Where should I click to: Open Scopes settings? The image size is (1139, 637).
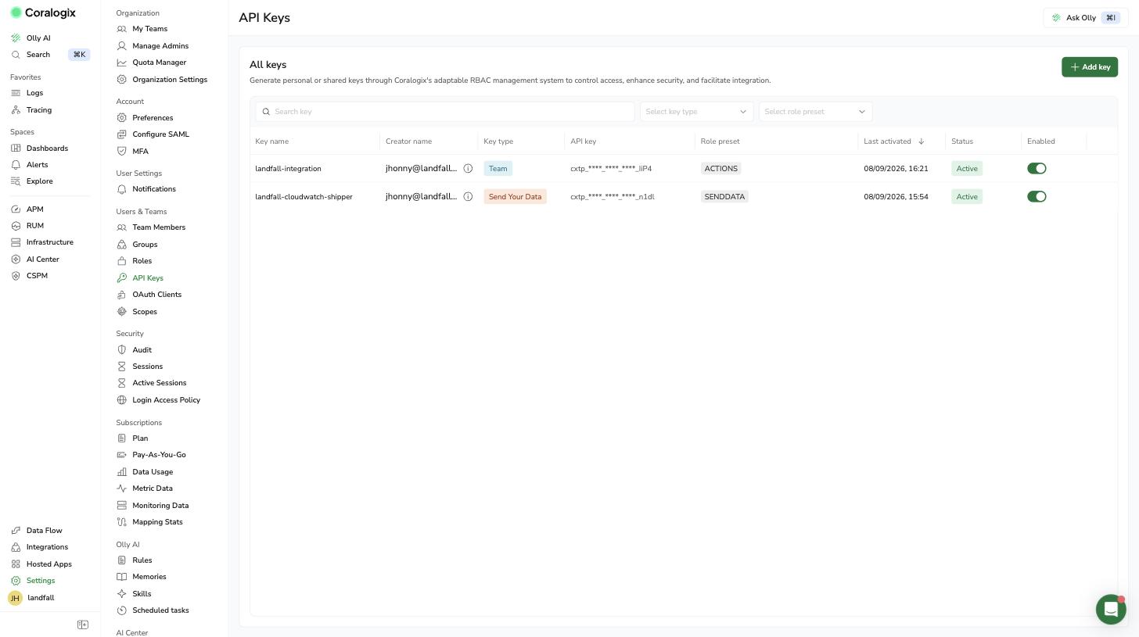[137, 312]
